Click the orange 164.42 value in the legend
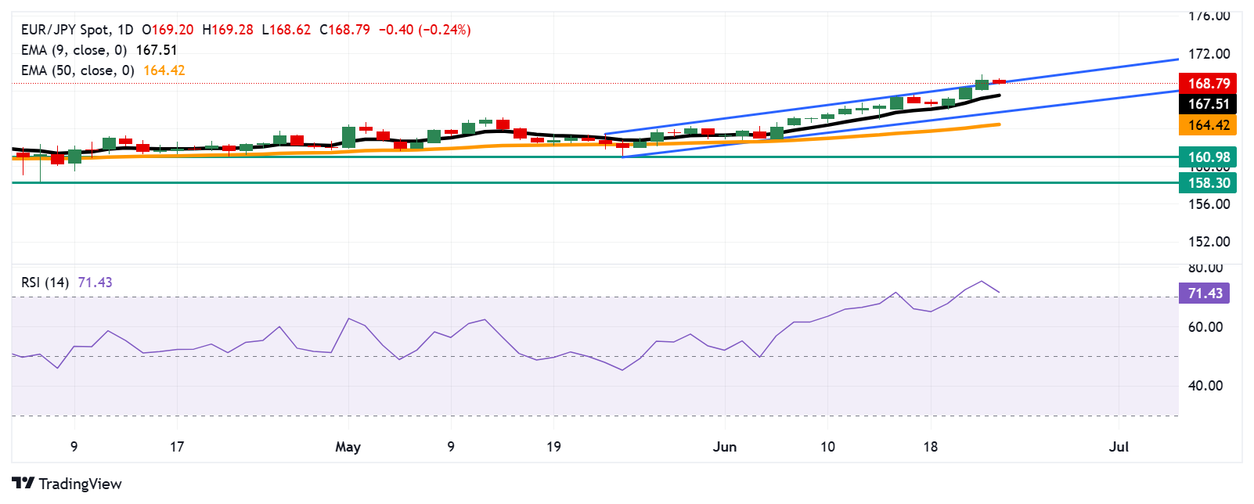 (164, 70)
